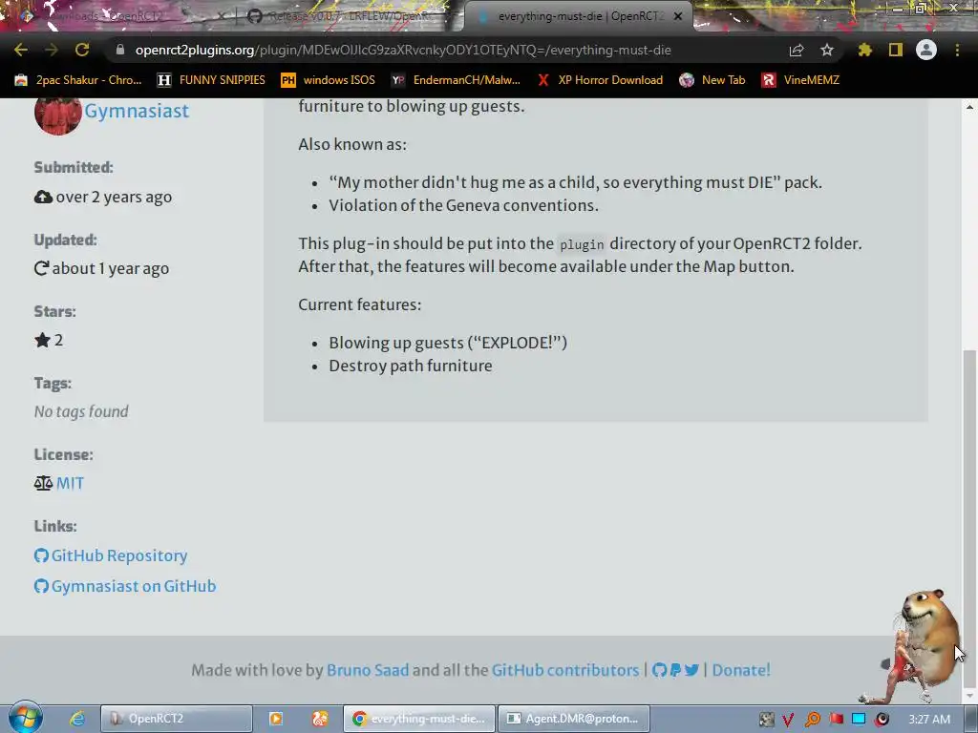Share this page icon
This screenshot has height=733, width=978.
pyautogui.click(x=797, y=50)
